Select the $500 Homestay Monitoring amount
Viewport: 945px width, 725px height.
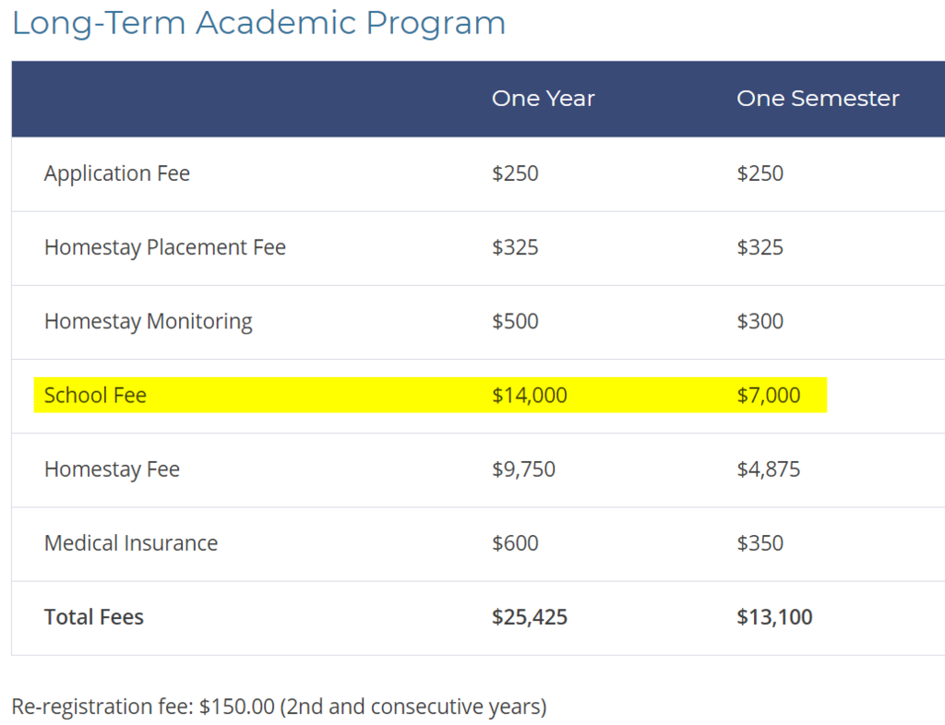(x=515, y=321)
